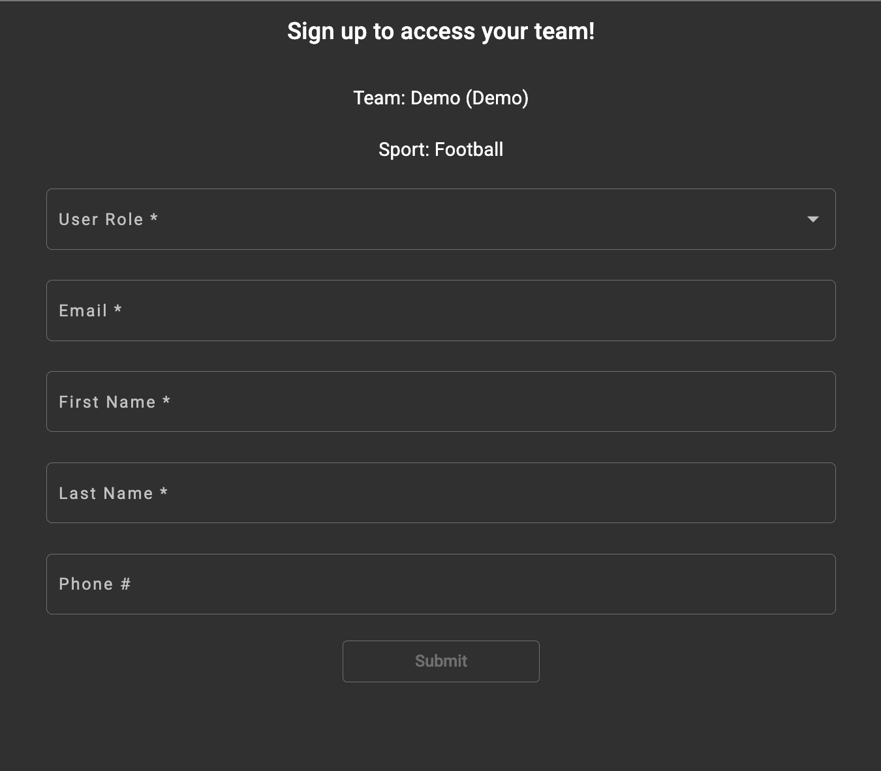Click the User Role dropdown arrow icon
The width and height of the screenshot is (881, 771).
812,219
